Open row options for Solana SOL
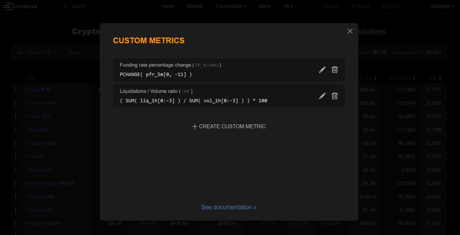Image resolution: width=460 pixels, height=235 pixels. (16, 116)
